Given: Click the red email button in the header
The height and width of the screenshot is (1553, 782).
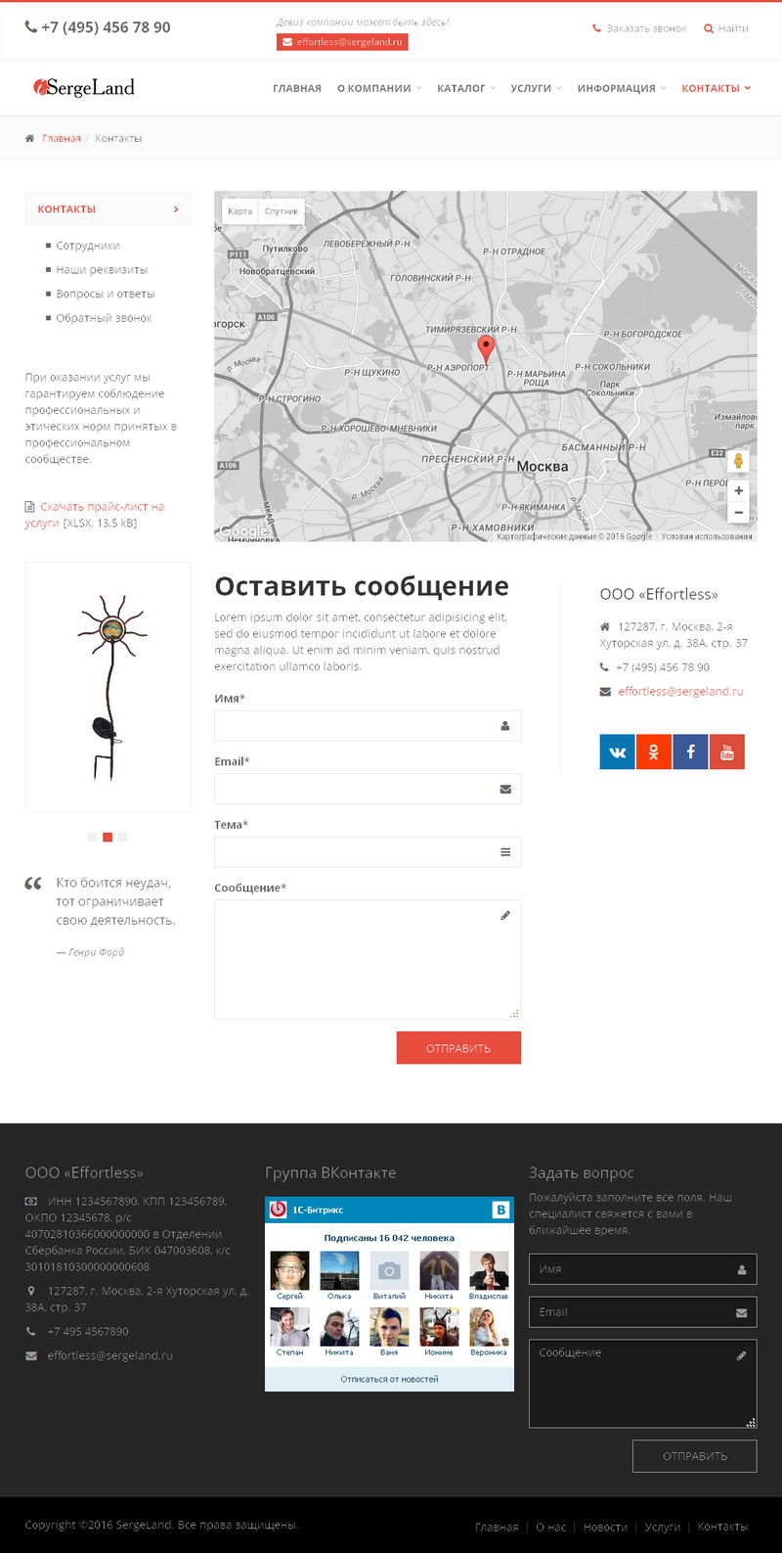Looking at the screenshot, I should pos(342,42).
